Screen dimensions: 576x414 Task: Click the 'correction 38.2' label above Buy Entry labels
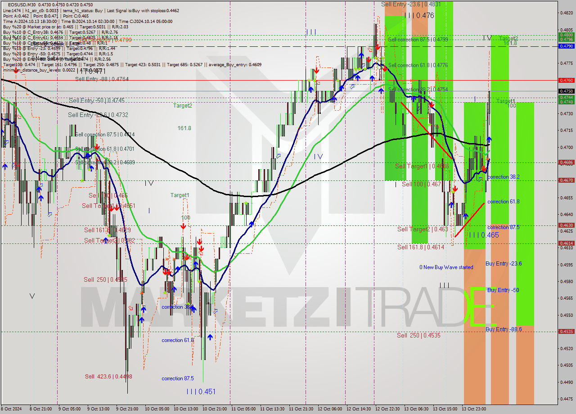504,177
